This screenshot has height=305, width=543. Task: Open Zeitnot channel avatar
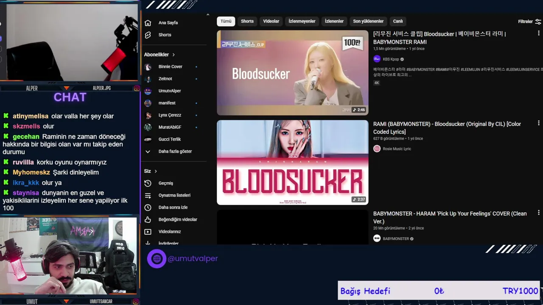(148, 79)
